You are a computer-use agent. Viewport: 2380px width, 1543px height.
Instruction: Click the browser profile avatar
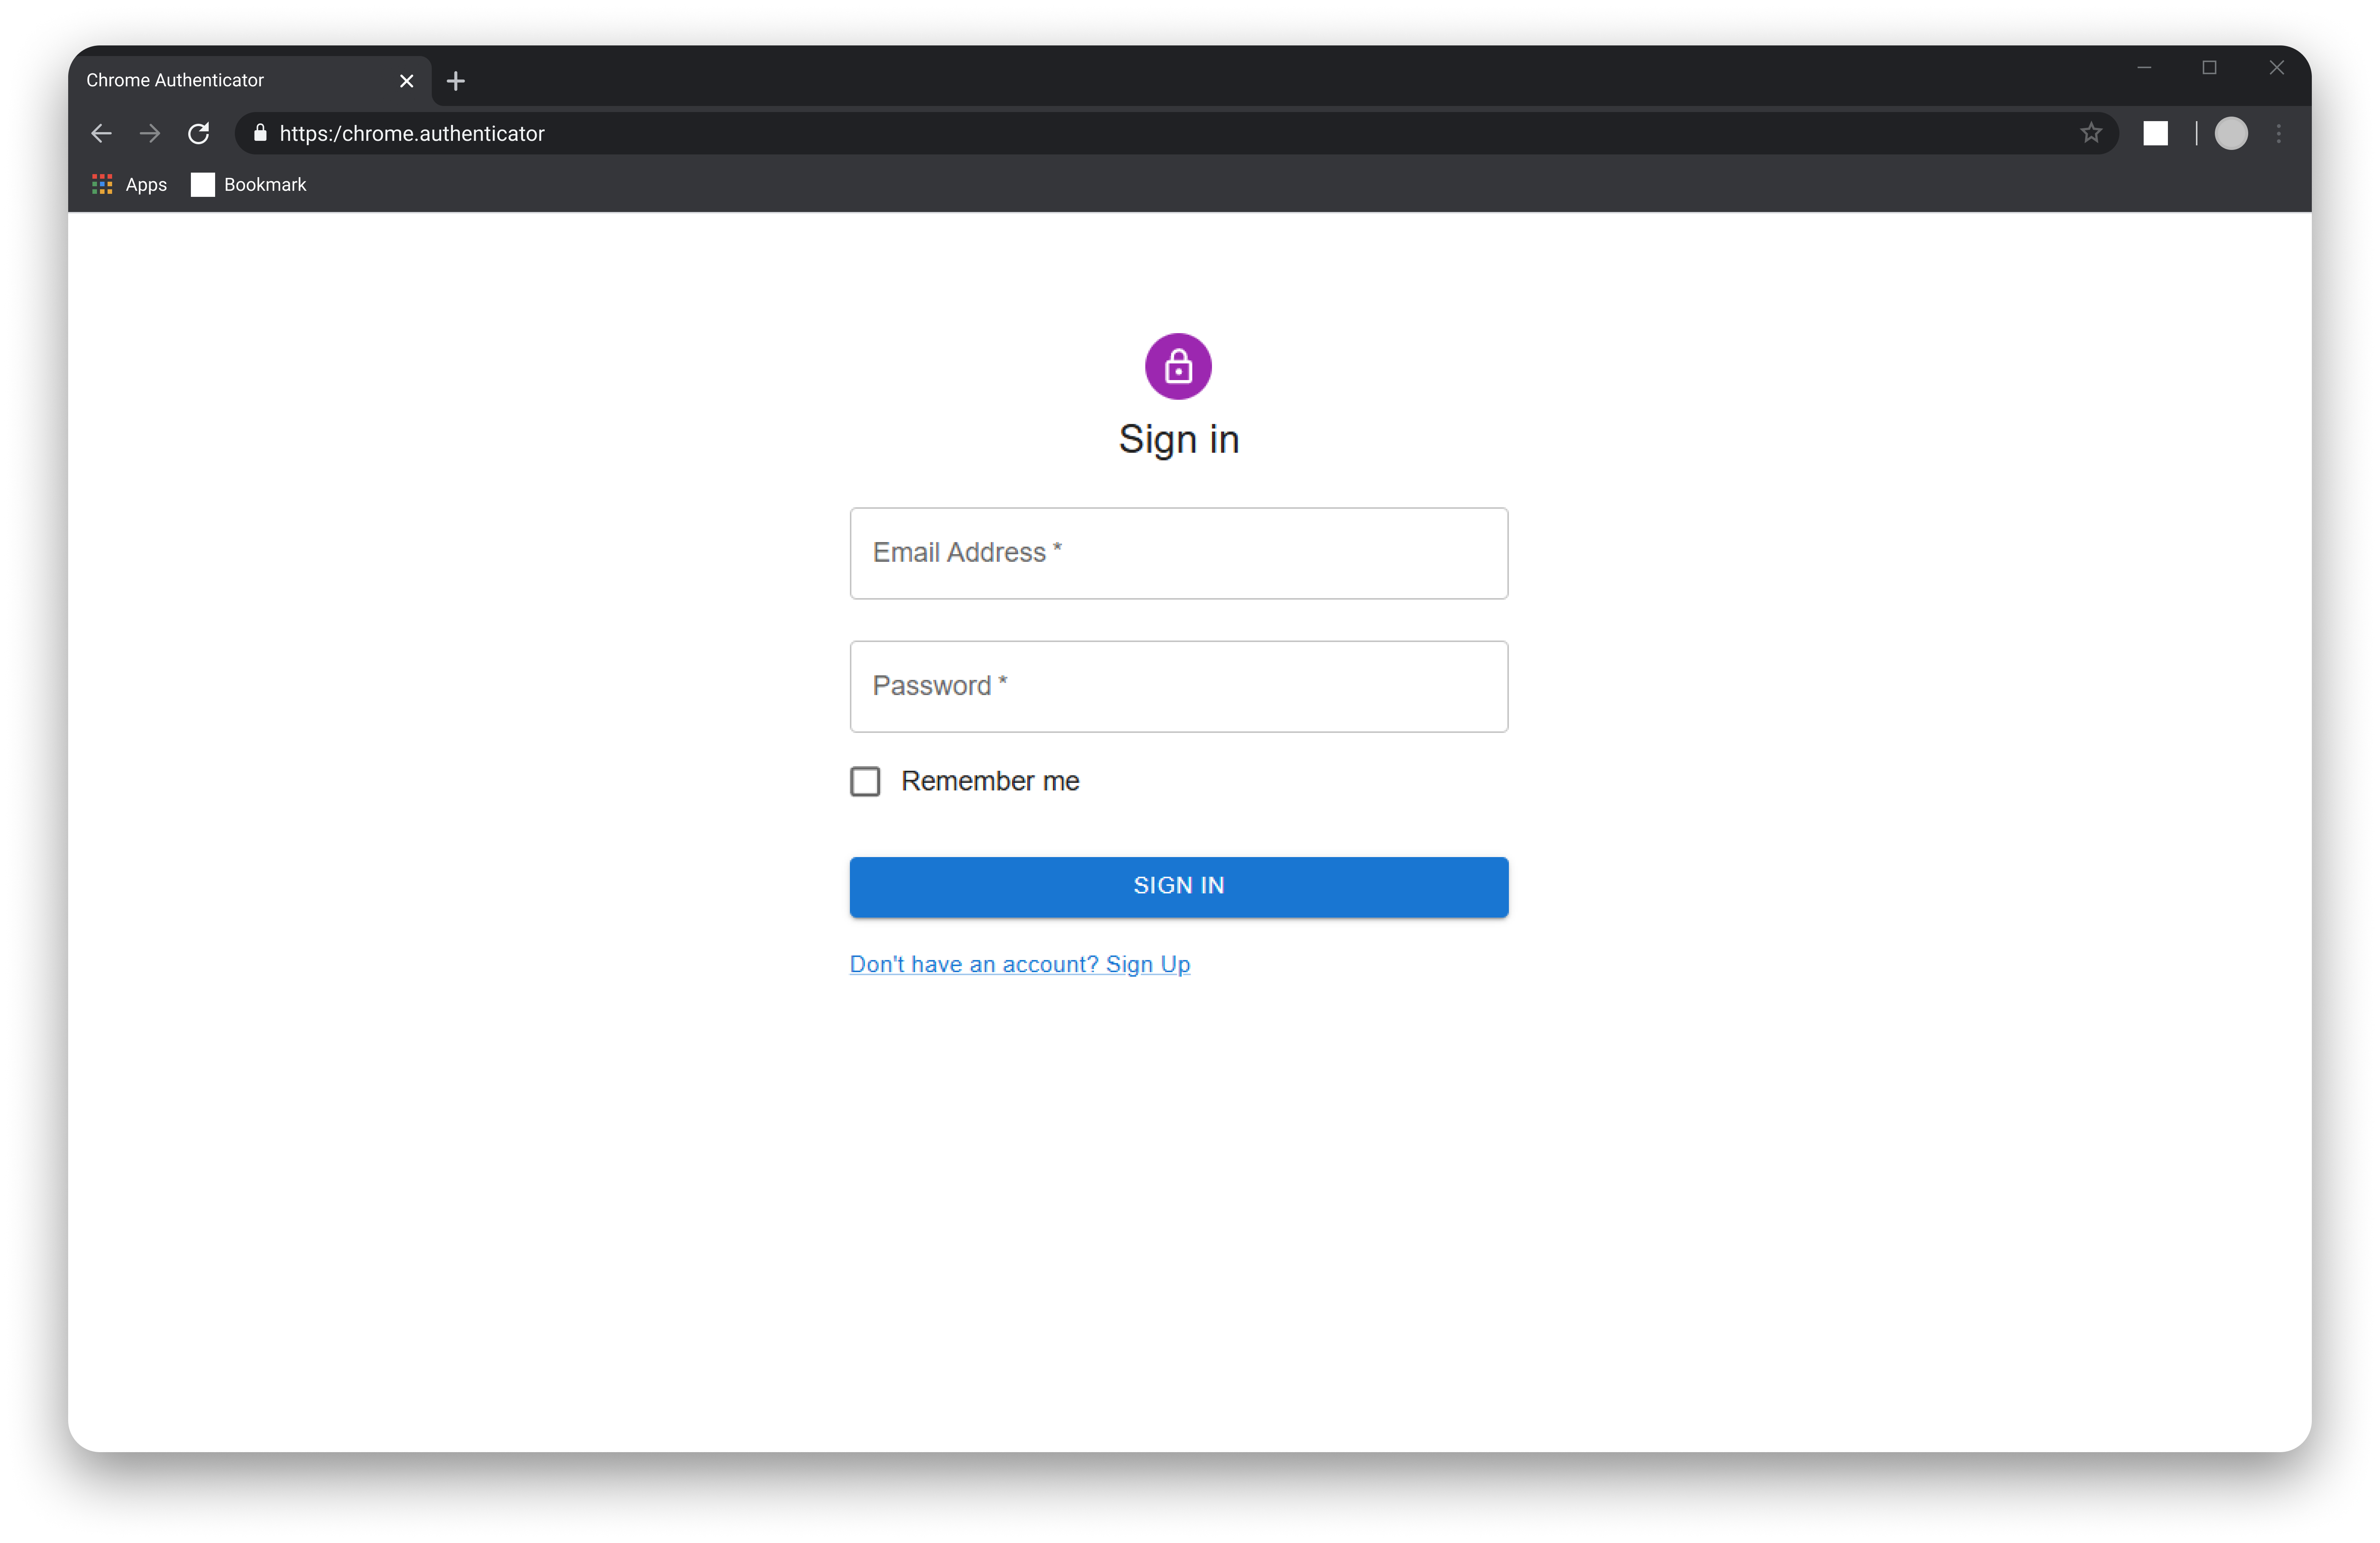pyautogui.click(x=2231, y=133)
